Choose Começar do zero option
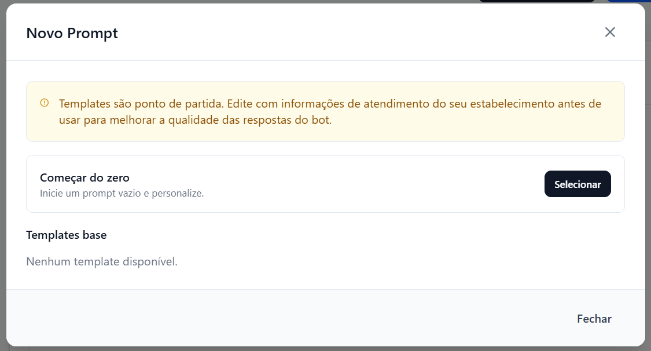 click(578, 184)
